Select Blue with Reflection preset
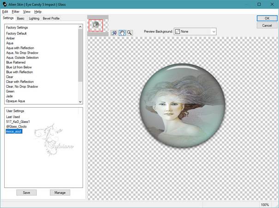279x208 pixels. [19, 72]
